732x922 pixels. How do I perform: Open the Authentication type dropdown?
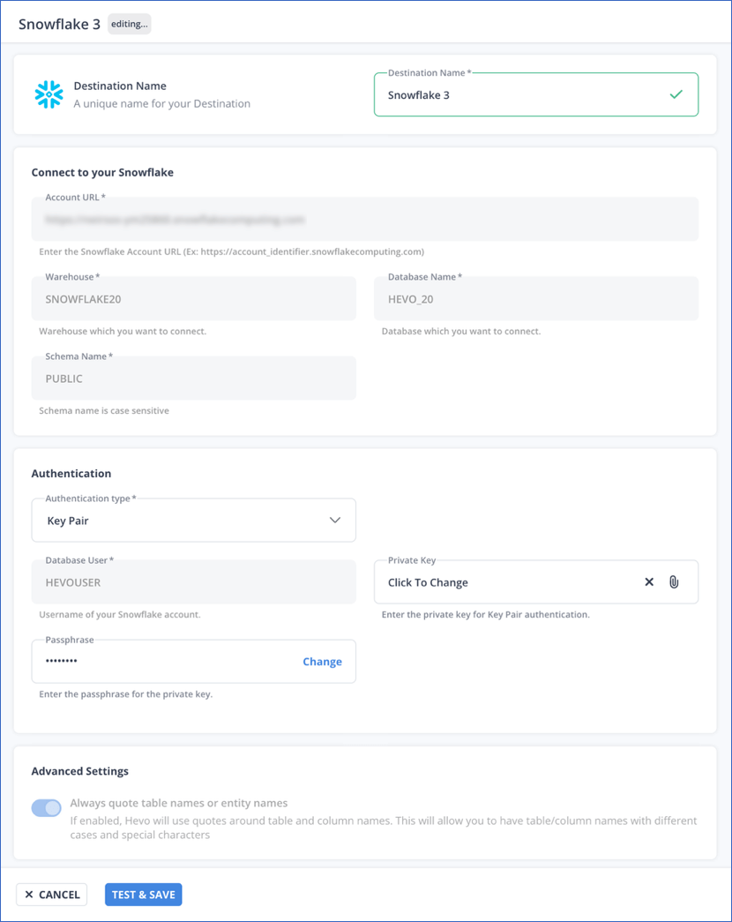tap(193, 521)
